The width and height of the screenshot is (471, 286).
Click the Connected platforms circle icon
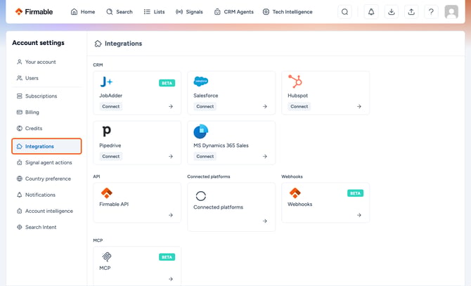[200, 196]
